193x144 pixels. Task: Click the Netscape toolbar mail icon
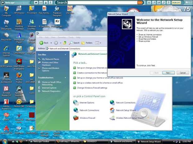pos(41,2)
